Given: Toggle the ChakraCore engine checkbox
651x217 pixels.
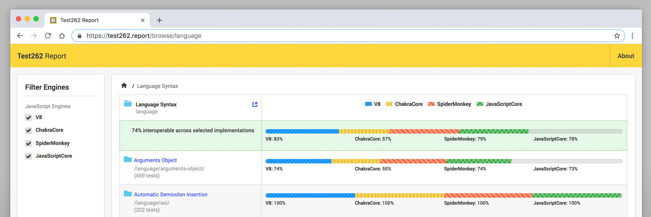Looking at the screenshot, I should point(29,130).
